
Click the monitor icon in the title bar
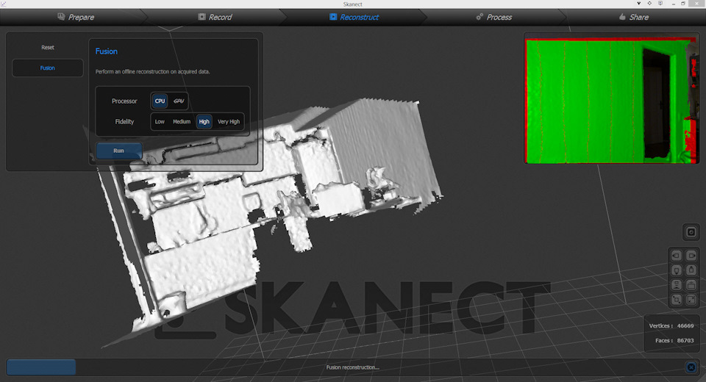point(660,4)
